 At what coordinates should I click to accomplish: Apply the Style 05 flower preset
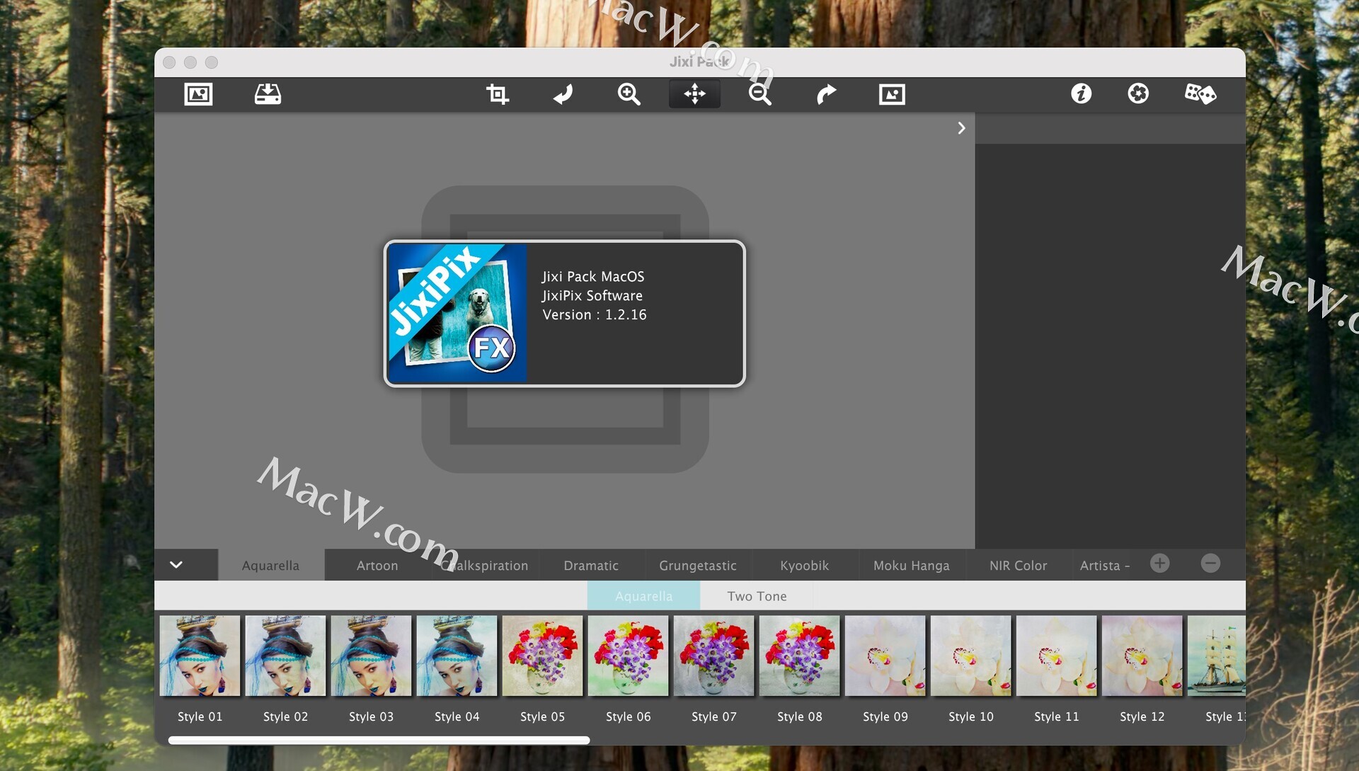point(542,656)
